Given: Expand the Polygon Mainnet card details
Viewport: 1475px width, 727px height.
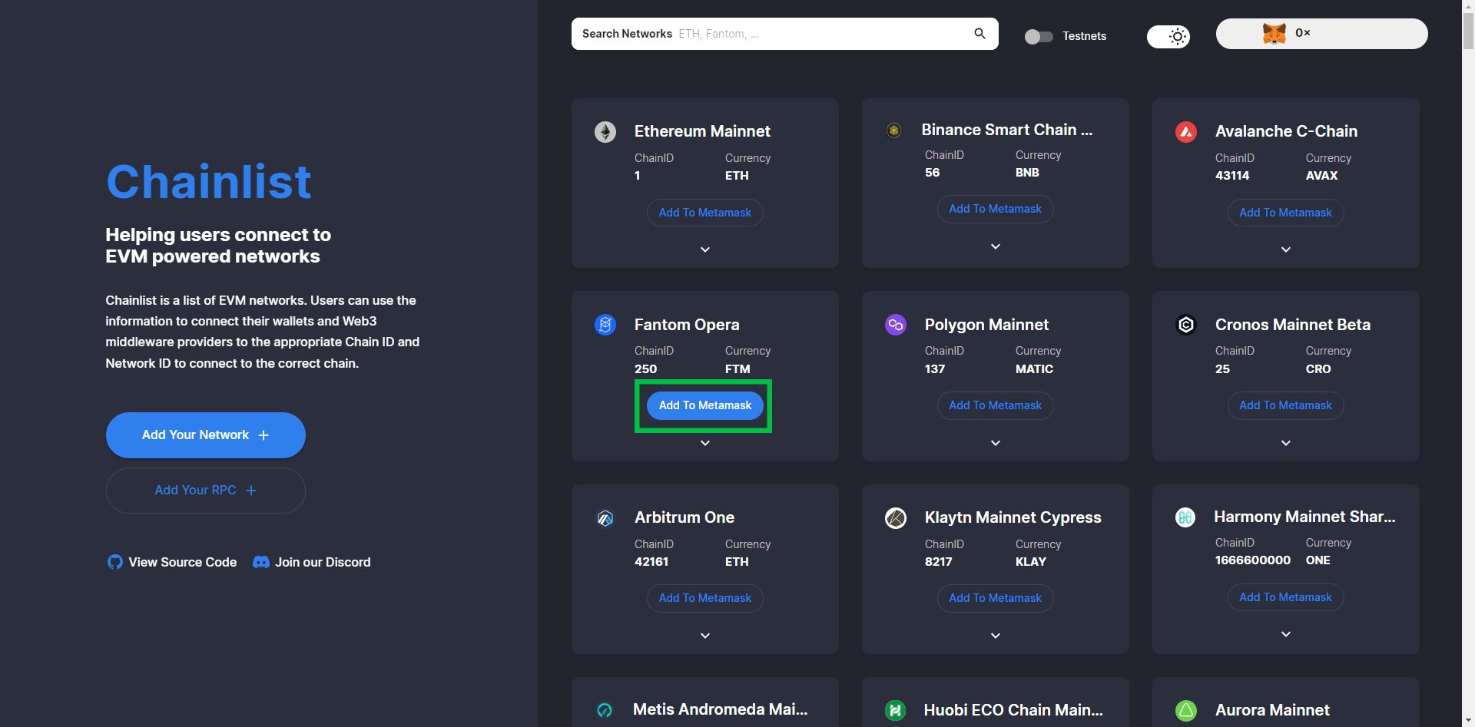Looking at the screenshot, I should 996,443.
